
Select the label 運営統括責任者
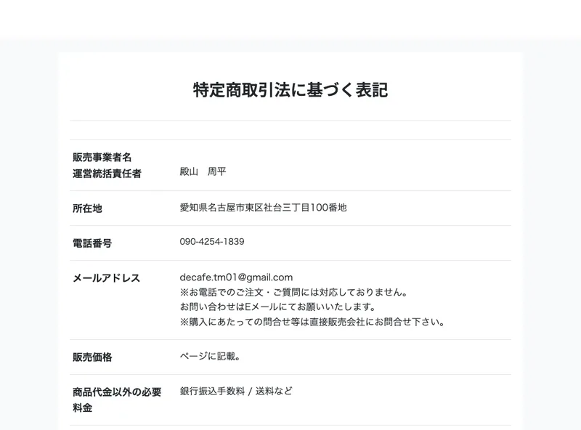[107, 174]
